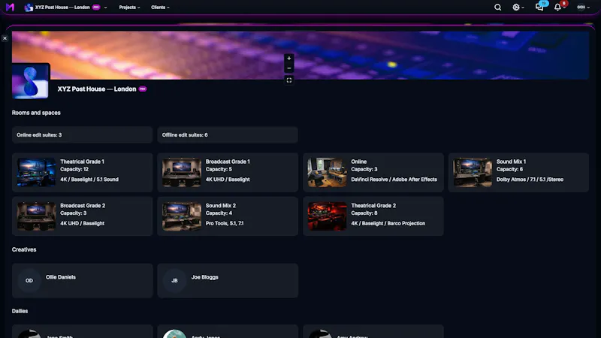Click Pro Tools, 5.1, 7.1 text
Screen dimensions: 601x338
coord(224,223)
